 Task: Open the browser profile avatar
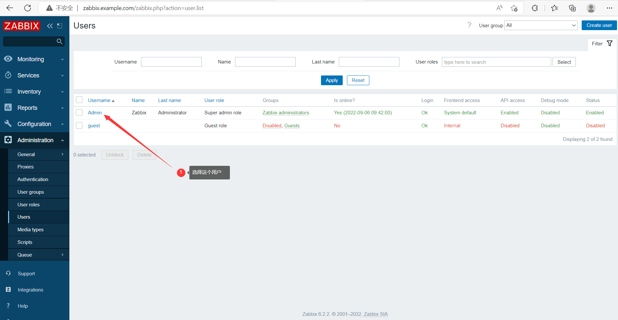click(x=591, y=8)
